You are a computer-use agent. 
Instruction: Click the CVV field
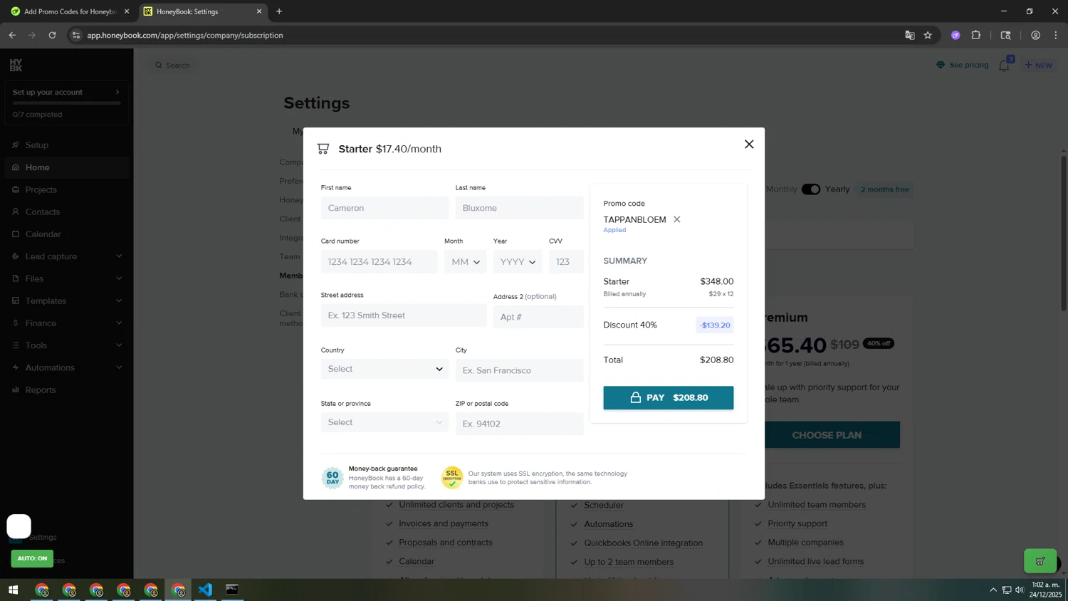click(566, 261)
